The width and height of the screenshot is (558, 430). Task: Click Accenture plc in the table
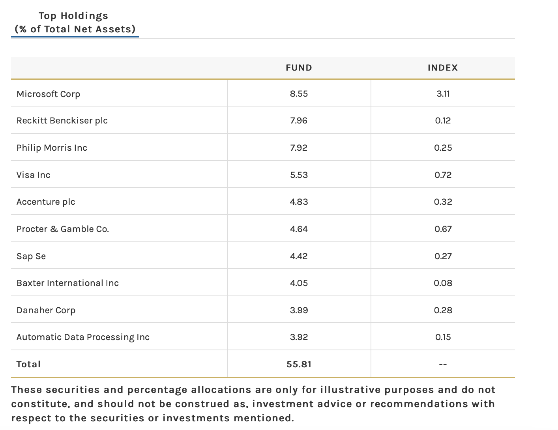46,202
